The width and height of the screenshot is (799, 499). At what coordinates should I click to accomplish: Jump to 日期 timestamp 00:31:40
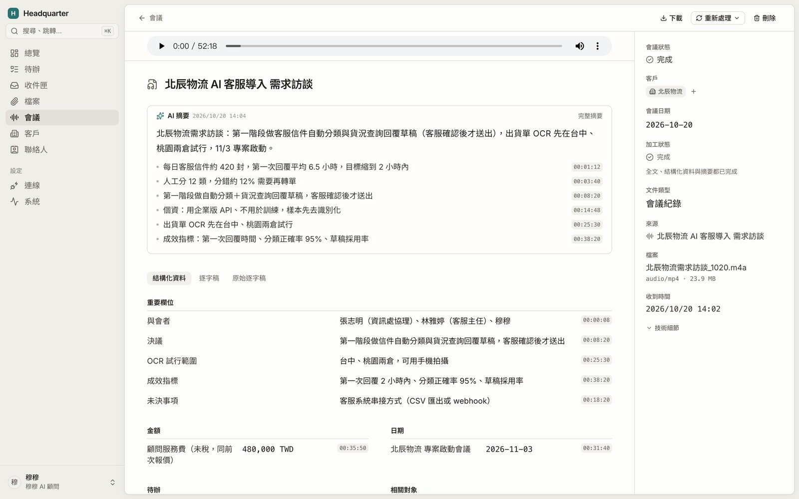[x=596, y=448]
